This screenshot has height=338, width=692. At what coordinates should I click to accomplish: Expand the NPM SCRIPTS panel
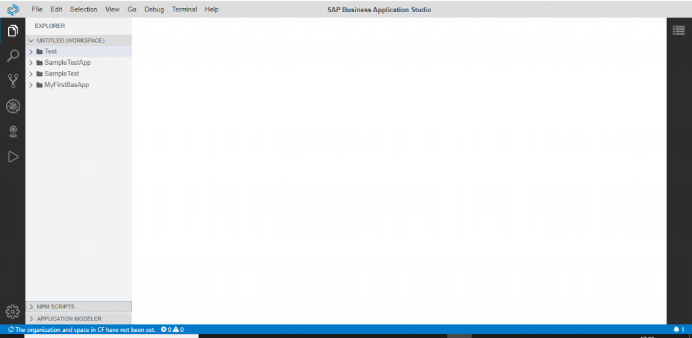pyautogui.click(x=78, y=307)
